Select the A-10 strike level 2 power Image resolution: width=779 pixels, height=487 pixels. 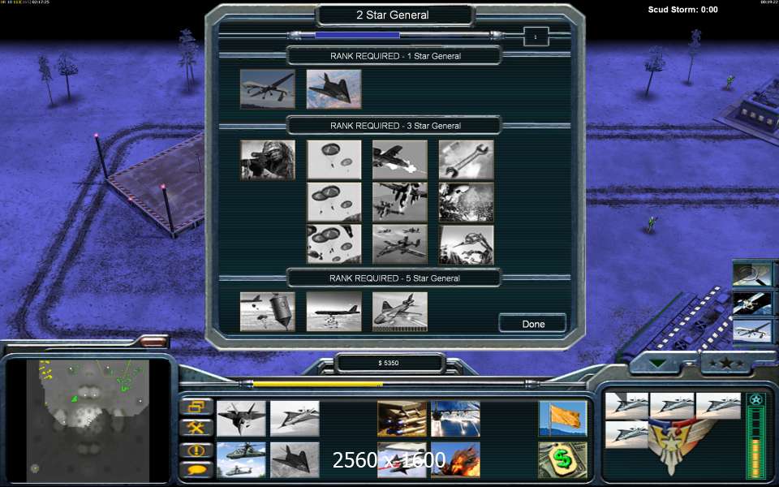coord(400,202)
